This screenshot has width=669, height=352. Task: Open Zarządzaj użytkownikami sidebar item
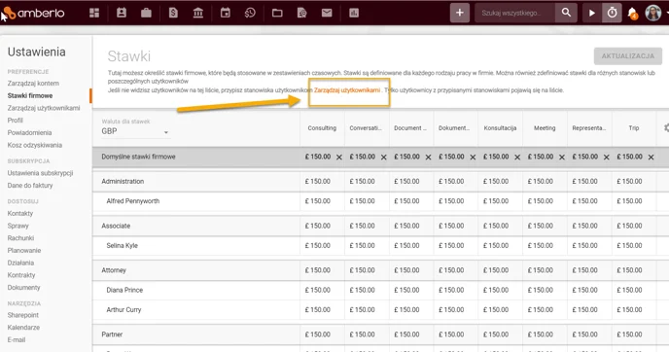pyautogui.click(x=44, y=108)
